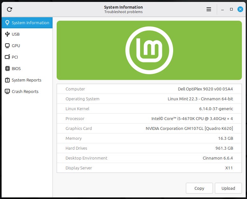247x199 pixels.
Task: Click the Linux Mint logo banner
Action: tap(149, 50)
